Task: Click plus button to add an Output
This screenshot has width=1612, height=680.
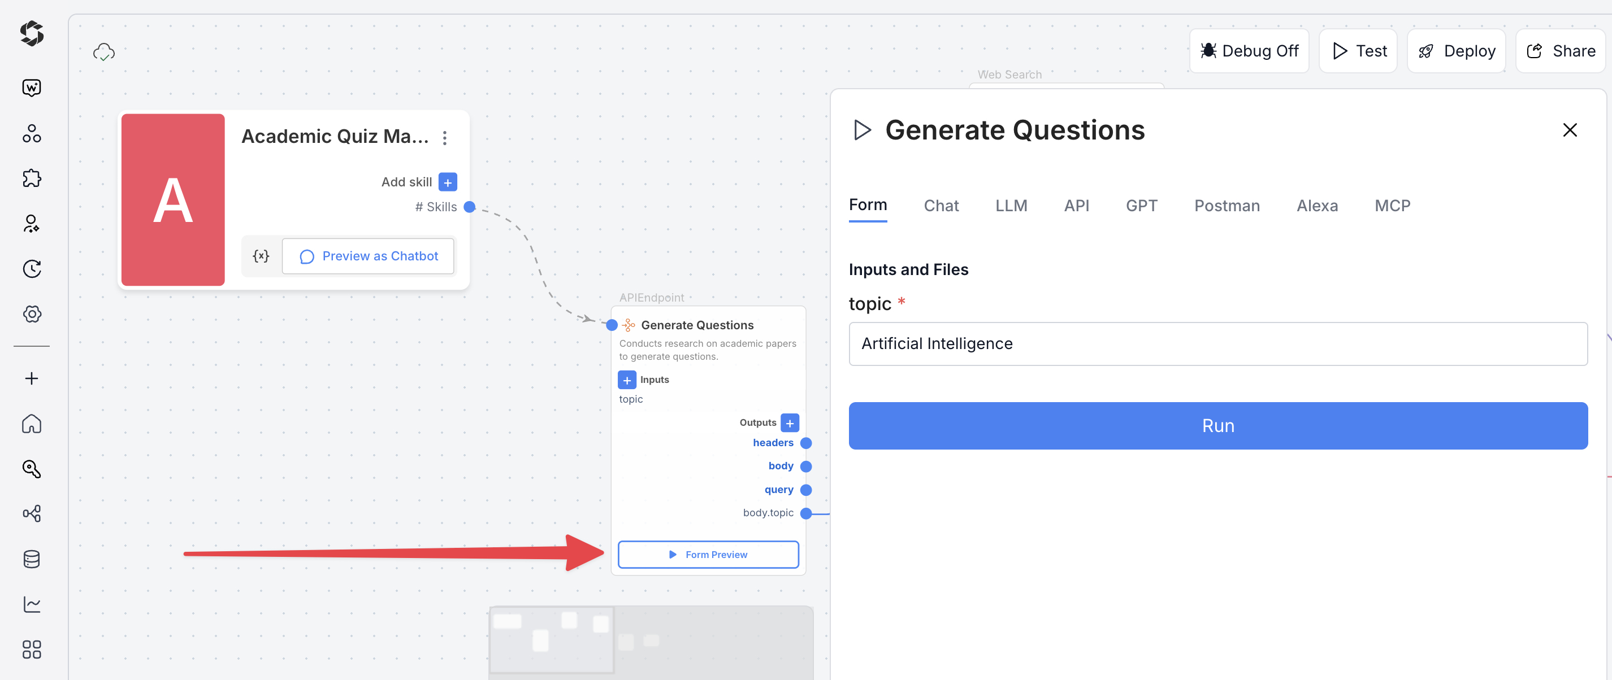Action: (x=790, y=423)
